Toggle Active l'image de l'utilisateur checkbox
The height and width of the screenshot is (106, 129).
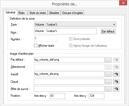[71, 46]
